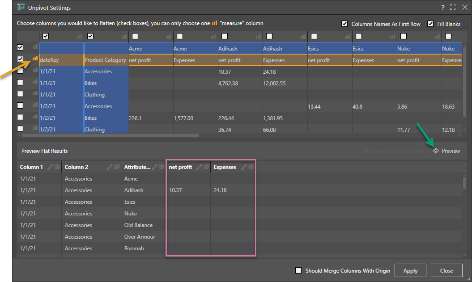472x282 pixels.
Task: Toggle Columns Names As First Row checkbox
Action: [344, 24]
